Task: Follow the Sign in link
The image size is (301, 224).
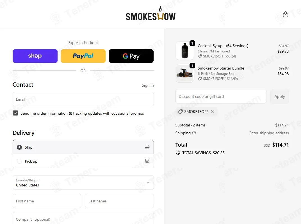Action: (x=148, y=85)
